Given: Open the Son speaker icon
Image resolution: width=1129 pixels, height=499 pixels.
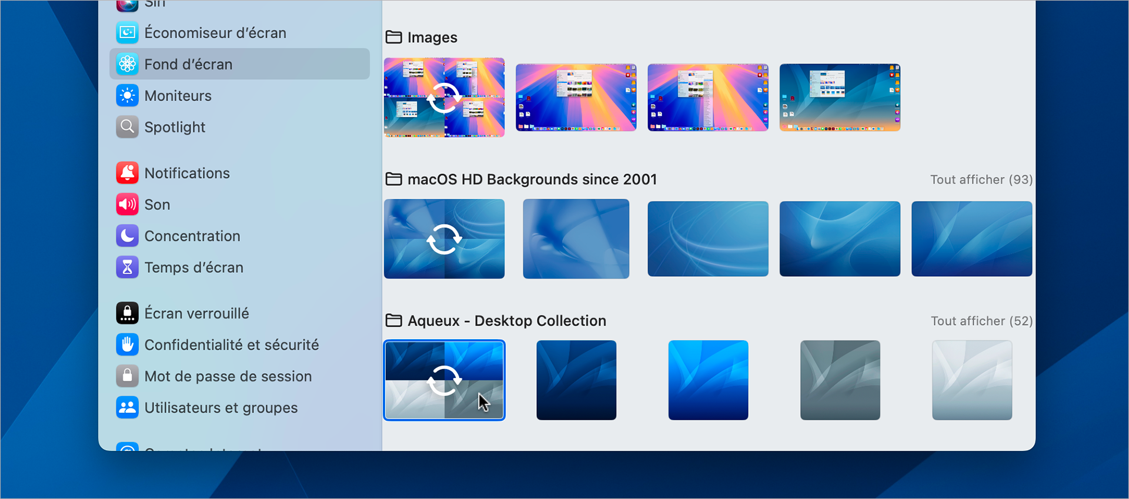Looking at the screenshot, I should (x=127, y=205).
